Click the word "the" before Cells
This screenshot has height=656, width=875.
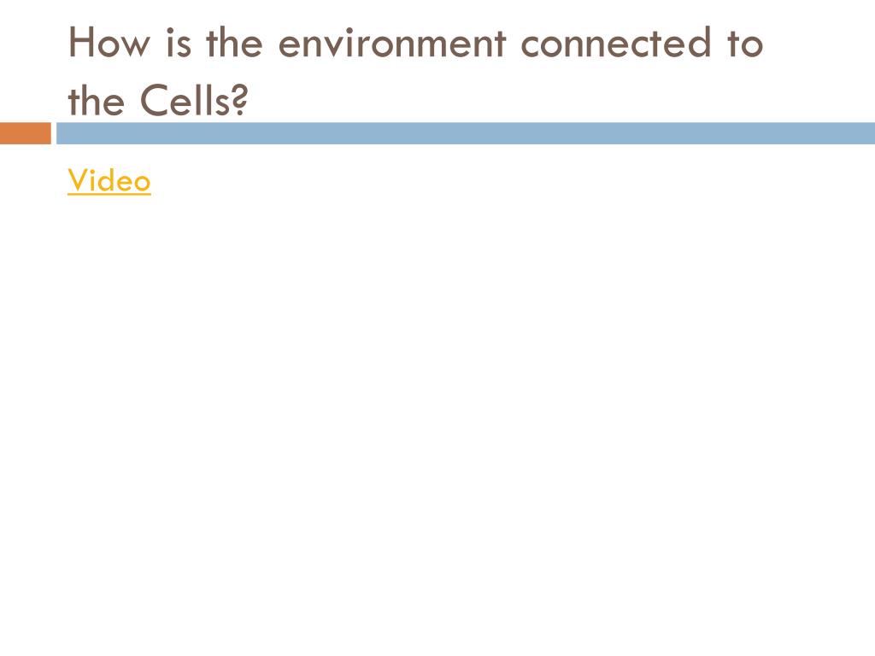click(x=96, y=101)
